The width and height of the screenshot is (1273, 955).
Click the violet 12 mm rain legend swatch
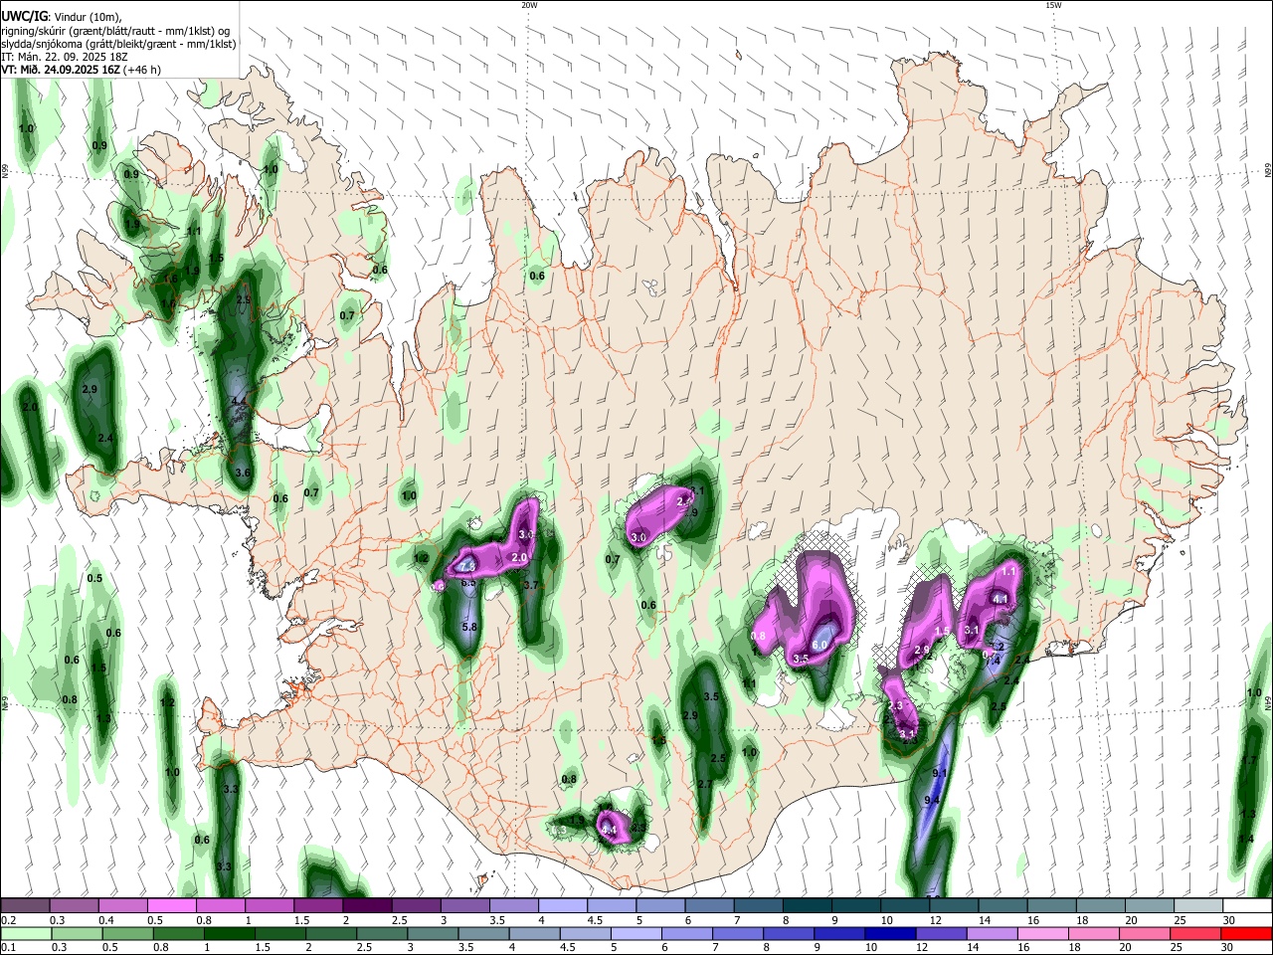[x=941, y=934]
